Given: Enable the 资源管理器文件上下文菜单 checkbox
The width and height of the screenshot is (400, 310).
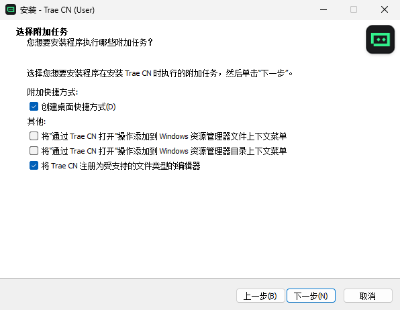Looking at the screenshot, I should 34,136.
